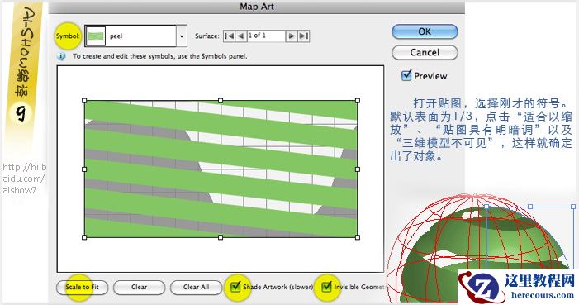Confirm with the OK button
This screenshot has width=579, height=305.
click(x=425, y=31)
